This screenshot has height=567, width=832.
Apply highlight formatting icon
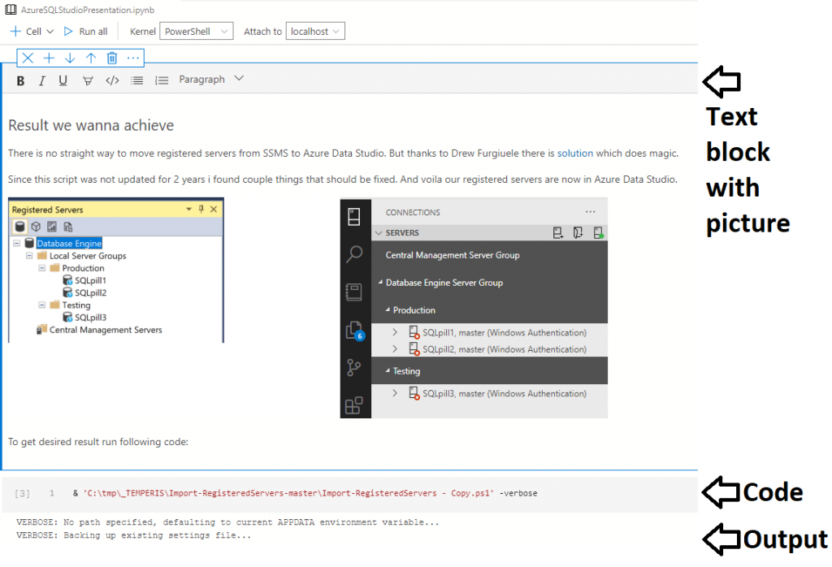pos(88,80)
